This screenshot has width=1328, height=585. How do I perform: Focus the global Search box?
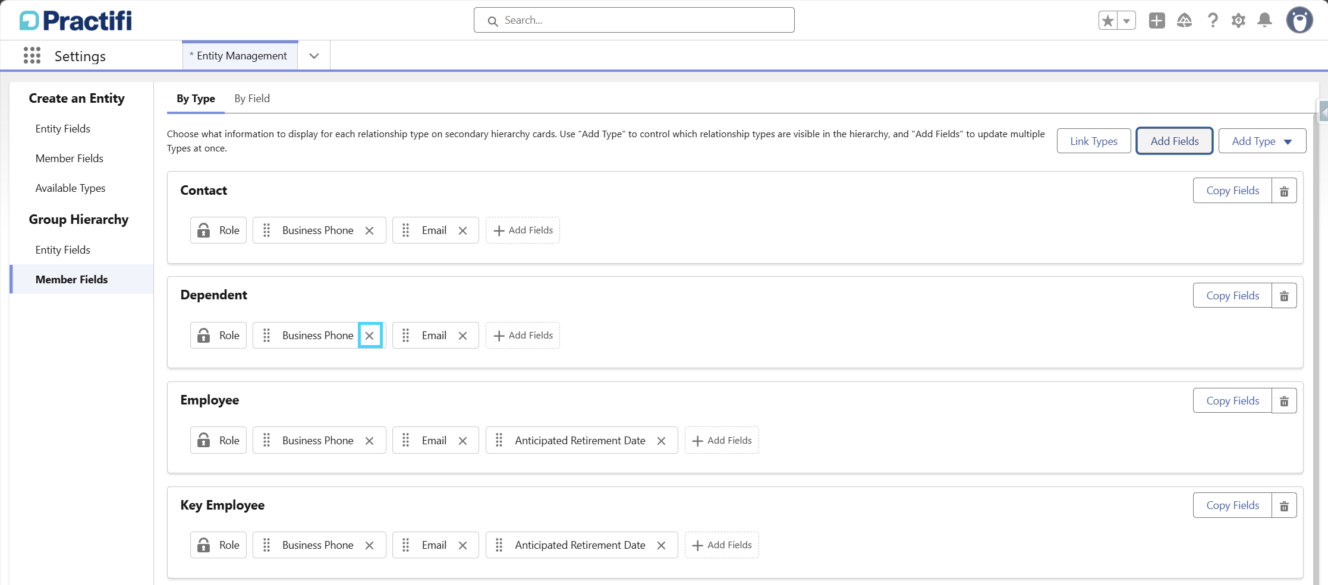pos(634,20)
